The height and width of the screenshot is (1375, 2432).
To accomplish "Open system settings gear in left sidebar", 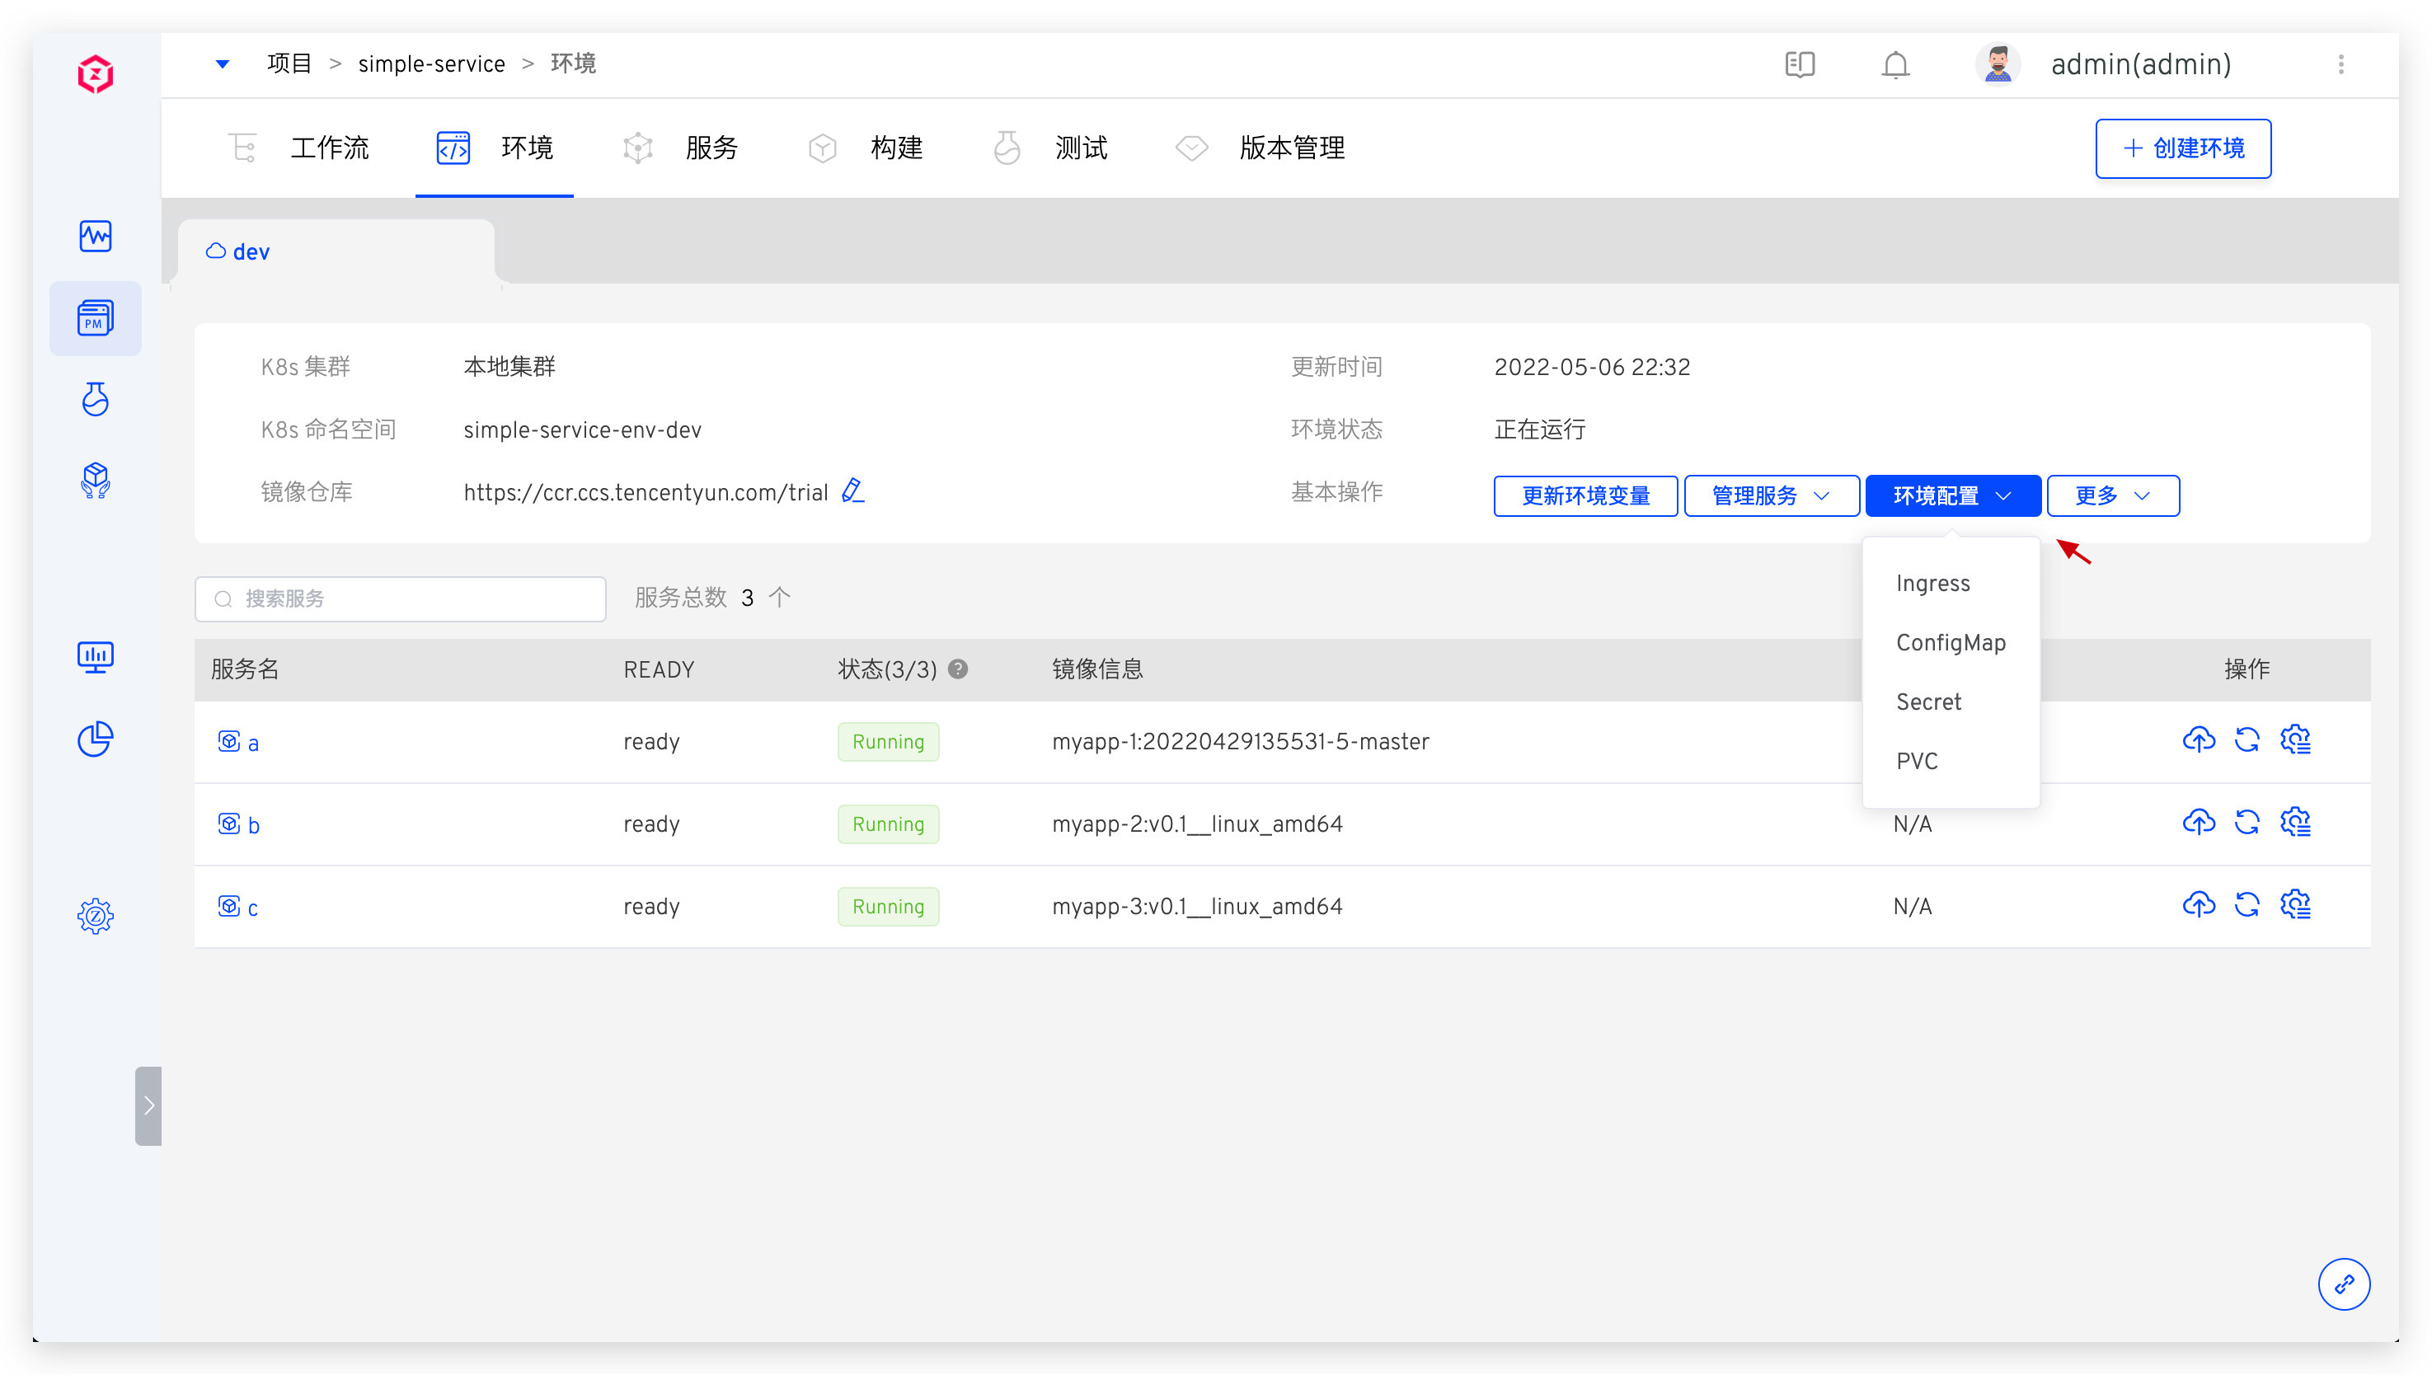I will (x=96, y=915).
